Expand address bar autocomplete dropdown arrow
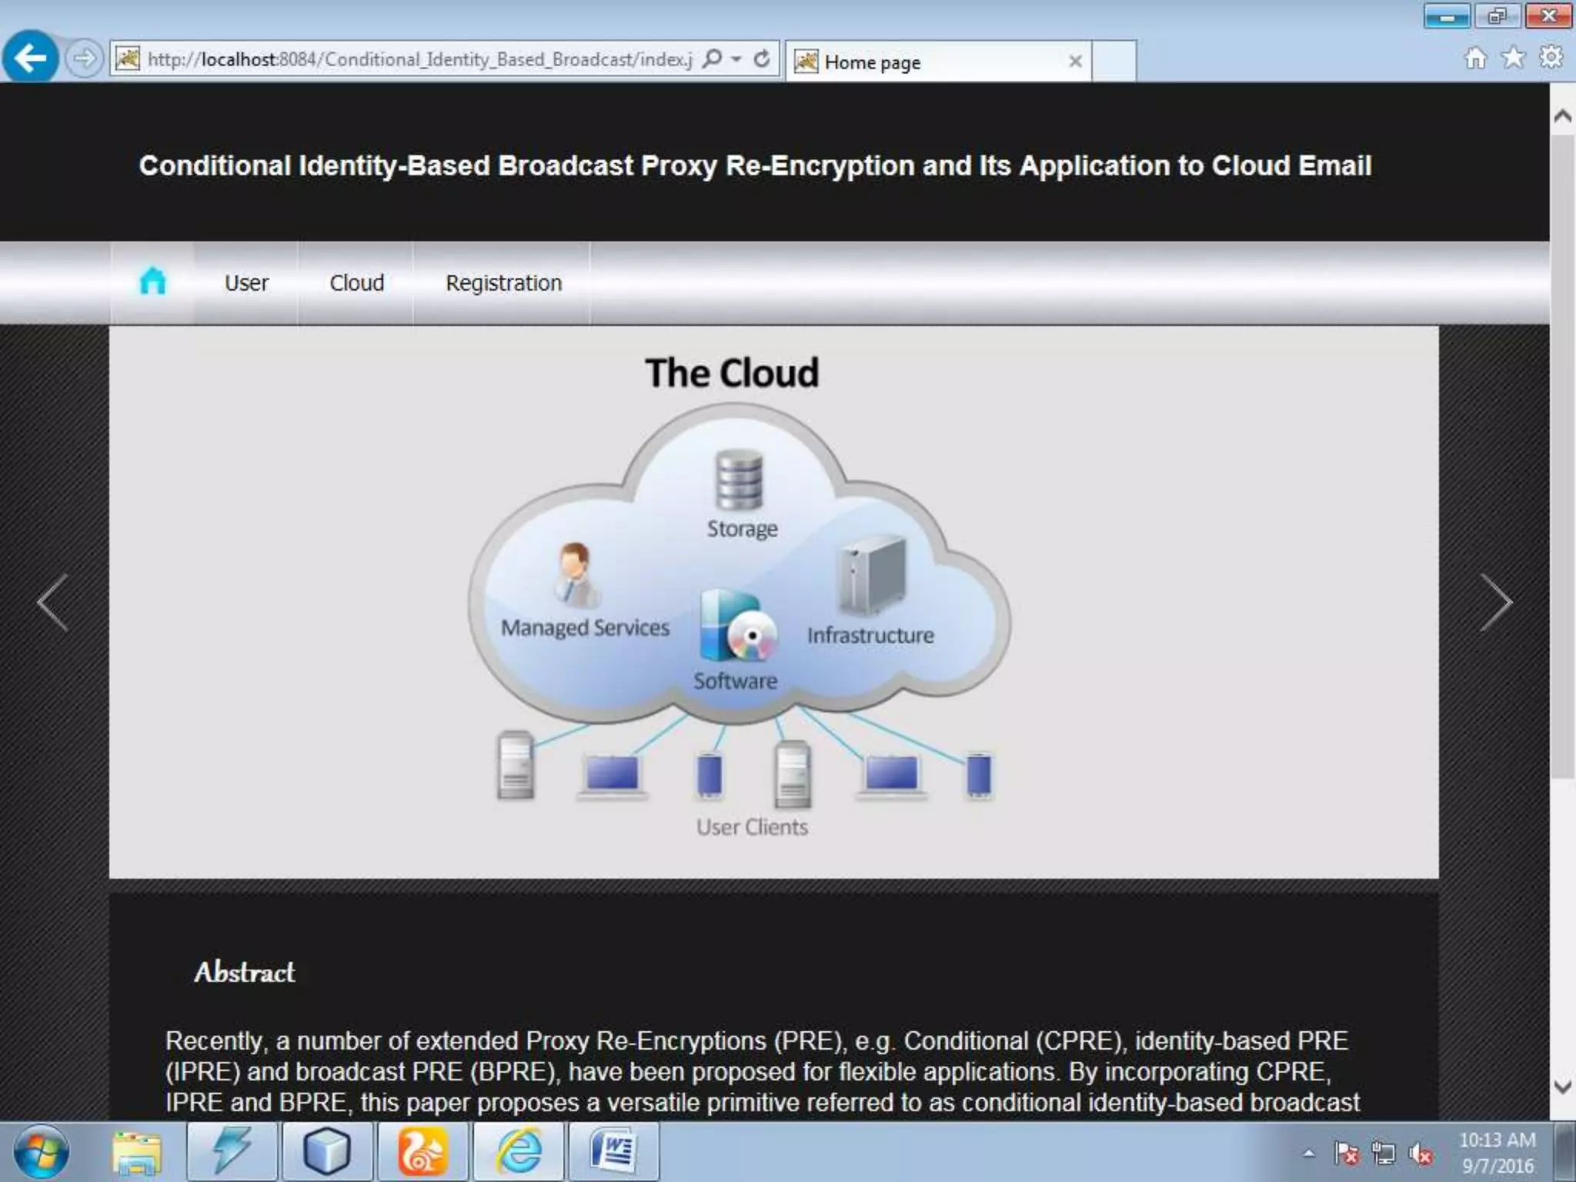The height and width of the screenshot is (1182, 1576). coord(736,59)
